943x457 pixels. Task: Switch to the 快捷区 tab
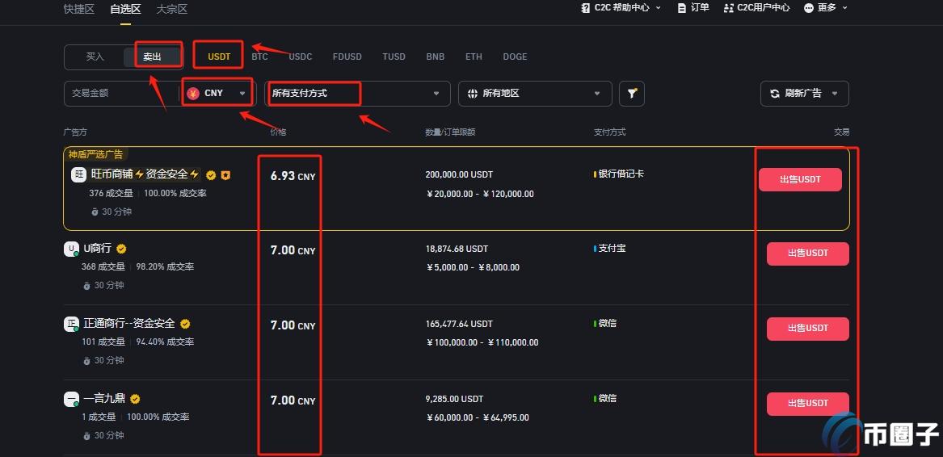pyautogui.click(x=78, y=9)
